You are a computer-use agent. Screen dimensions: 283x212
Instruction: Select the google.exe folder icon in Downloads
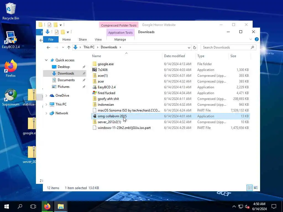tap(95, 64)
